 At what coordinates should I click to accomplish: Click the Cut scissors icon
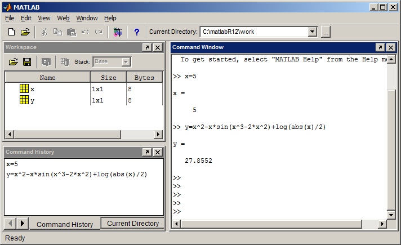44,32
